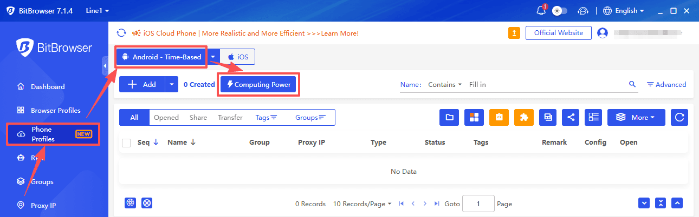Open the Tags filter dropdown
Viewport: 699px width, 217px height.
266,117
